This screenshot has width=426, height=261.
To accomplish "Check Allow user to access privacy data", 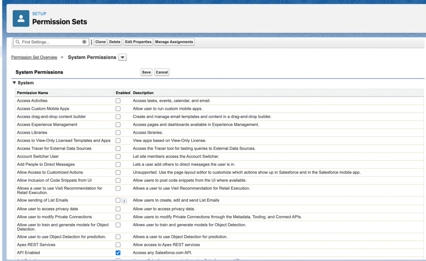I will [118, 209].
